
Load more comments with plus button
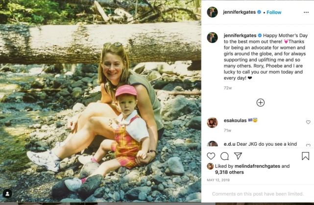tap(261, 102)
